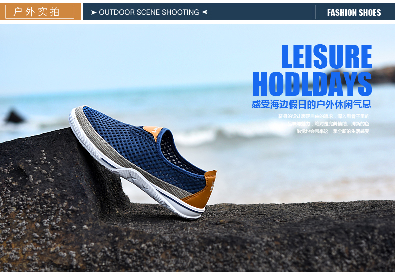Click the orange 户外实拍 label box
Viewport: 395px width, 277px height.
tap(40, 12)
